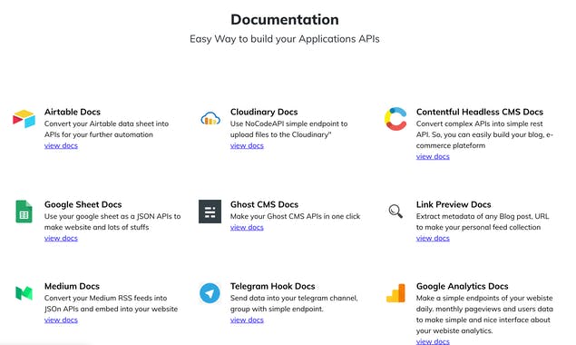Viewport: 576px width, 345px height.
Task: Open view docs link under Ghost CMS Docs
Action: (247, 227)
